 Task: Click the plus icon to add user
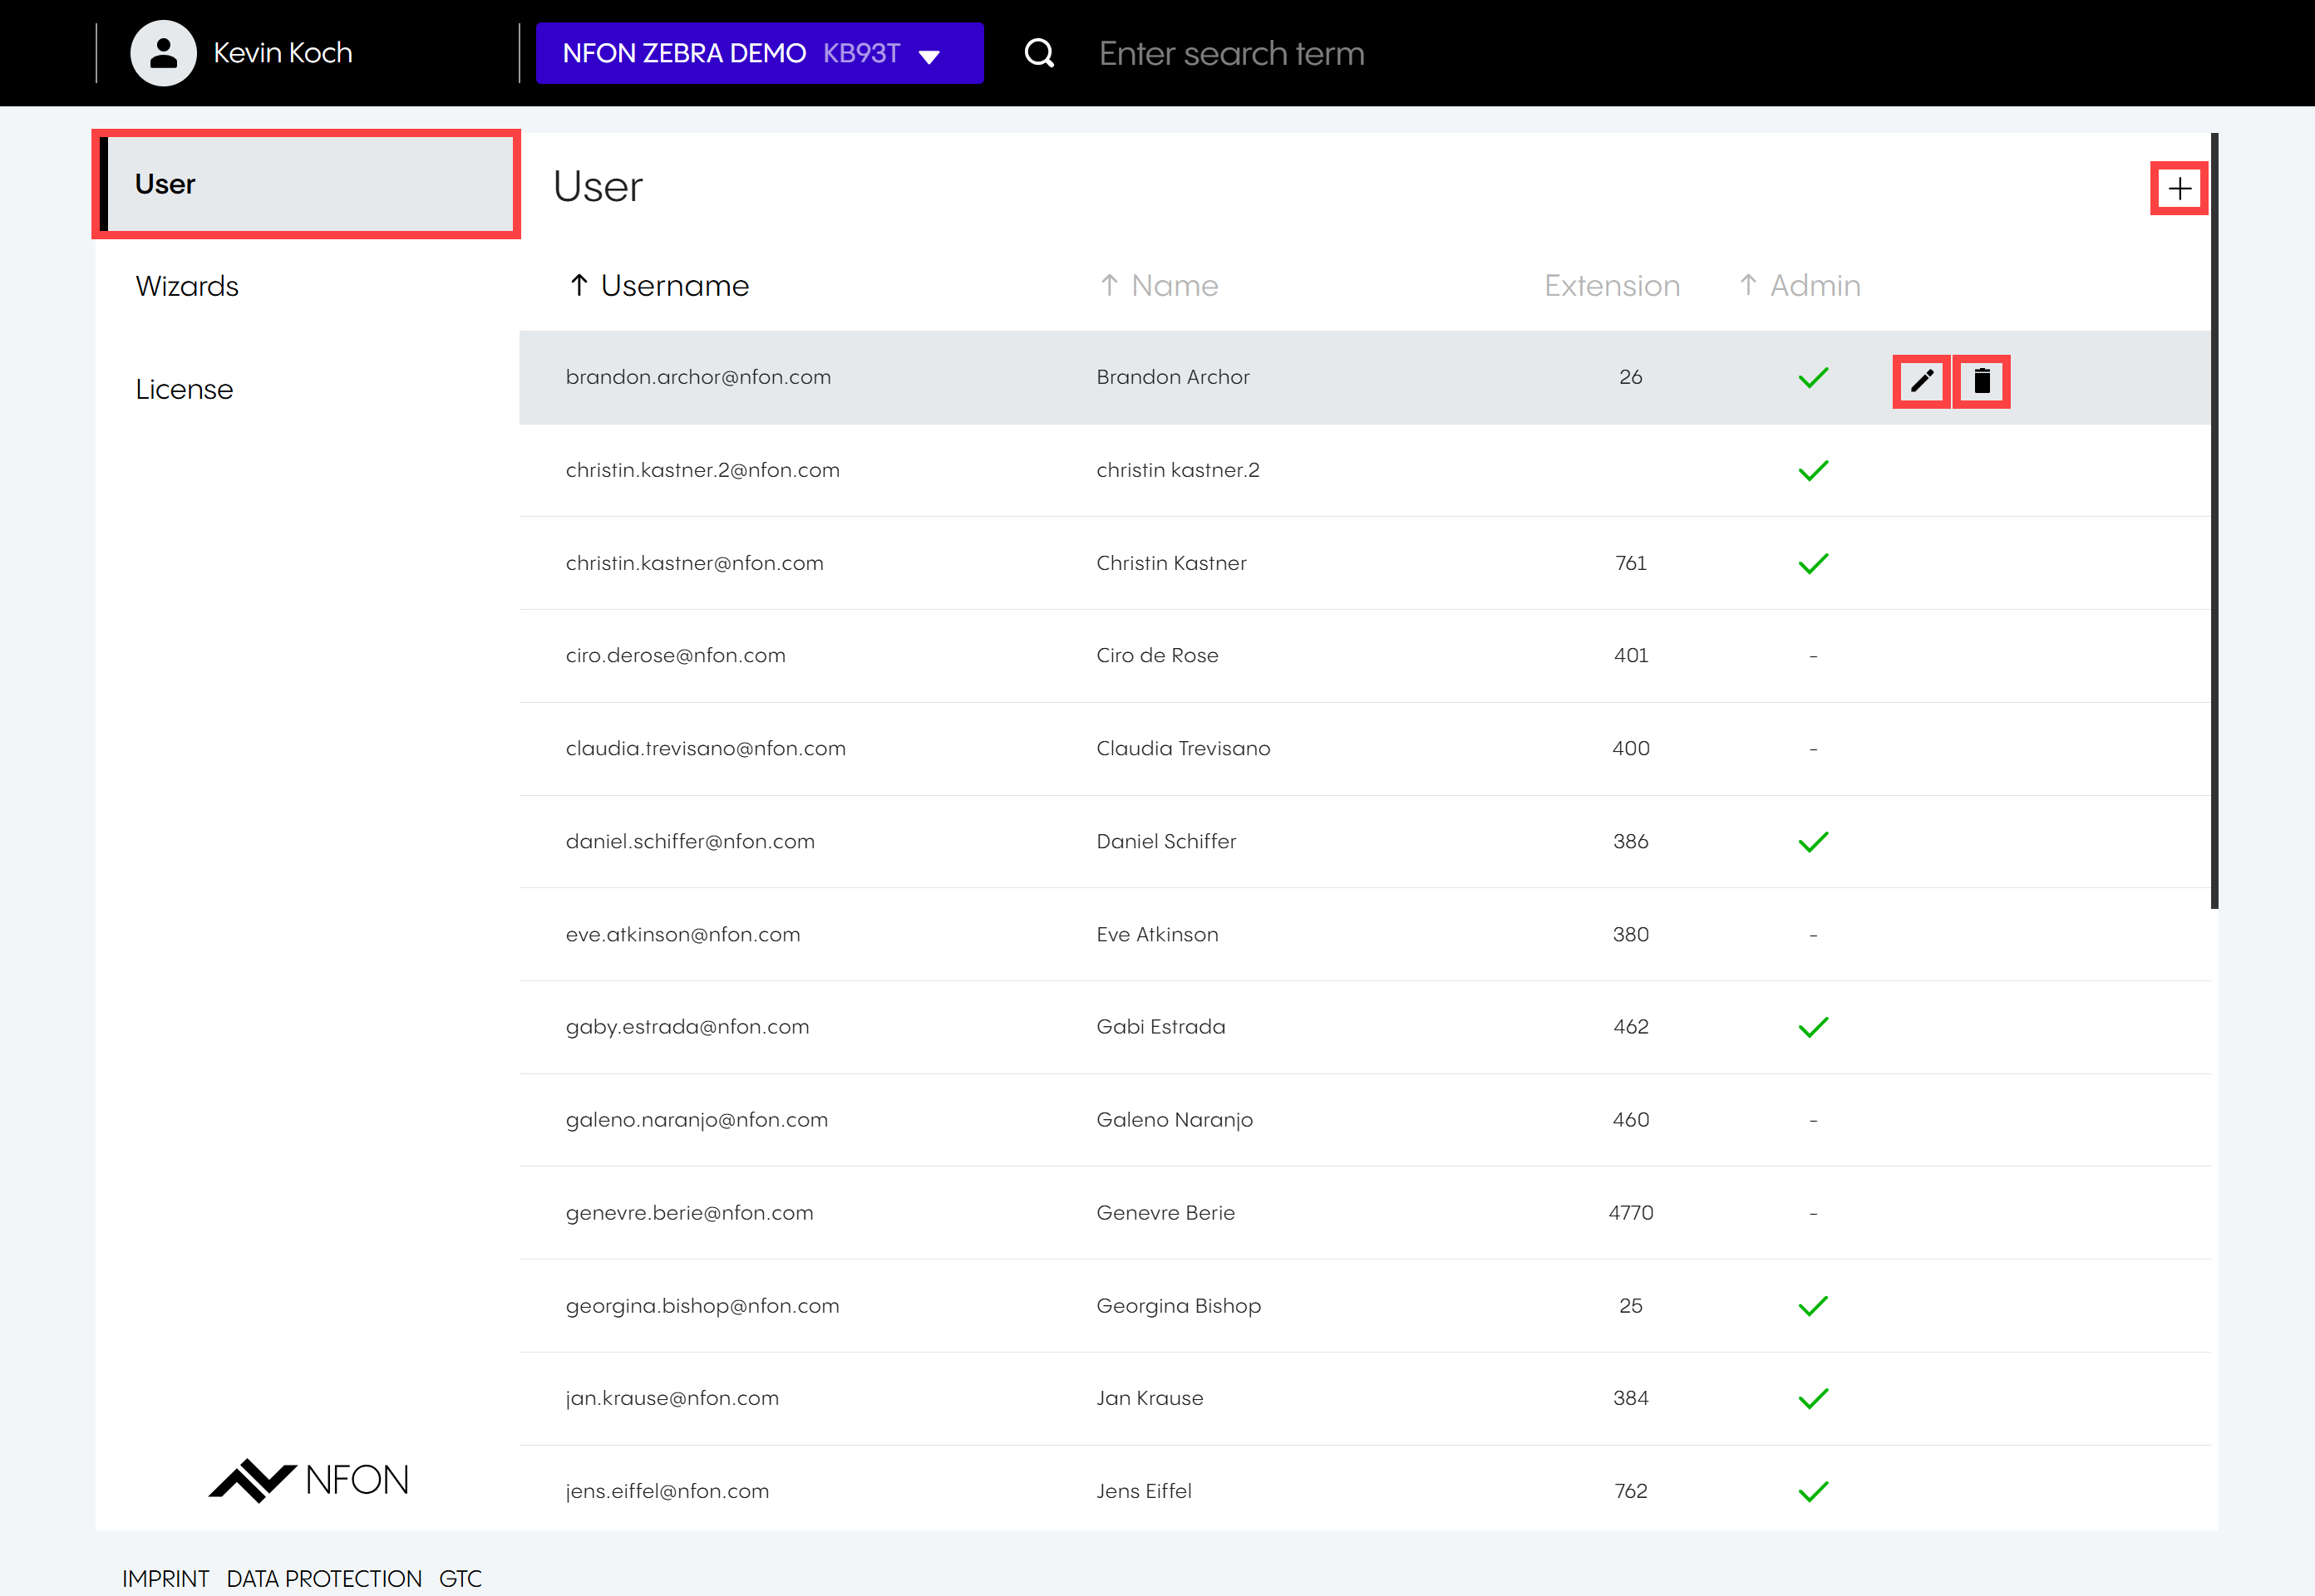tap(2179, 188)
